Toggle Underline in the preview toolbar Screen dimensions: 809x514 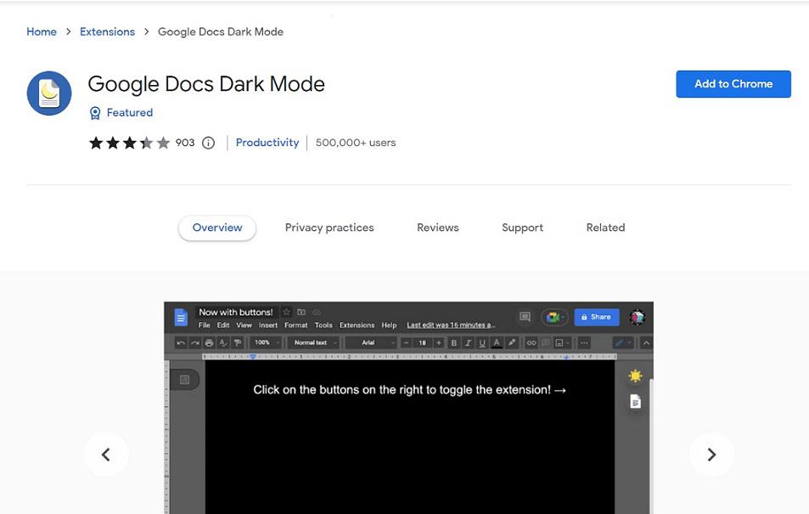click(482, 342)
